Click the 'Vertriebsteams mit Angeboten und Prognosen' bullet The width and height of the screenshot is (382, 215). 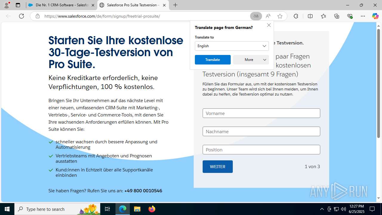104,159
